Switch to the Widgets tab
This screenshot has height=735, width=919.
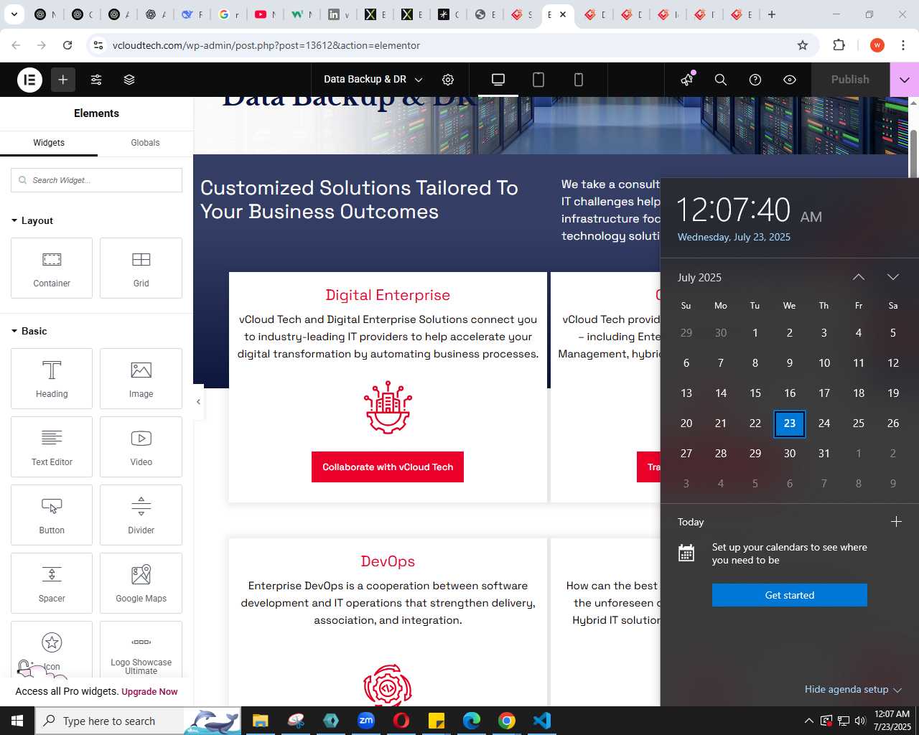pos(49,143)
